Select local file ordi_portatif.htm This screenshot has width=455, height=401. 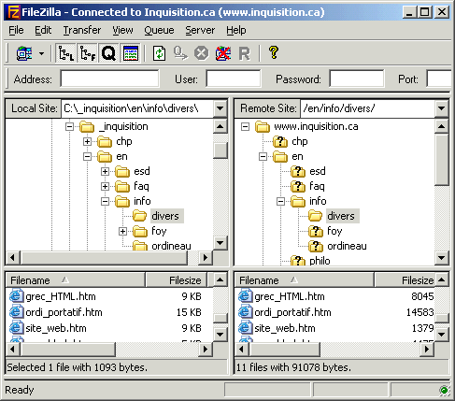(64, 312)
